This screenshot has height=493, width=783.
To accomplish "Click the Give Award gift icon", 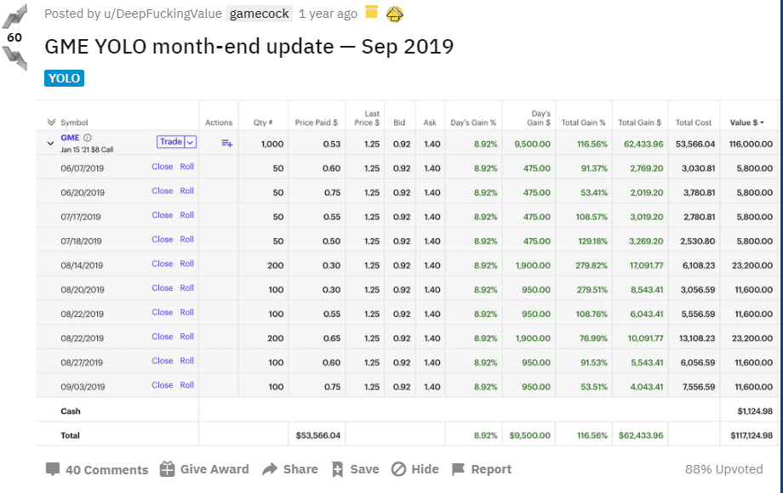I will [x=167, y=469].
